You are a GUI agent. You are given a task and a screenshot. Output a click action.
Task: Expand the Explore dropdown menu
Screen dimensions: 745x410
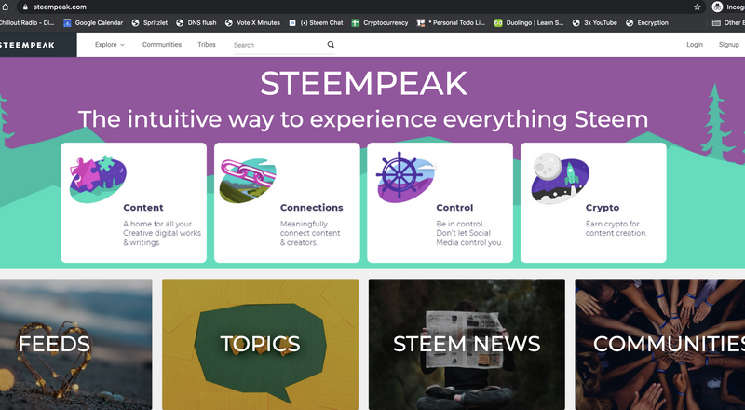click(x=109, y=44)
